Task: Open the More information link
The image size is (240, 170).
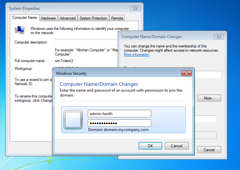Action: [x=136, y=55]
